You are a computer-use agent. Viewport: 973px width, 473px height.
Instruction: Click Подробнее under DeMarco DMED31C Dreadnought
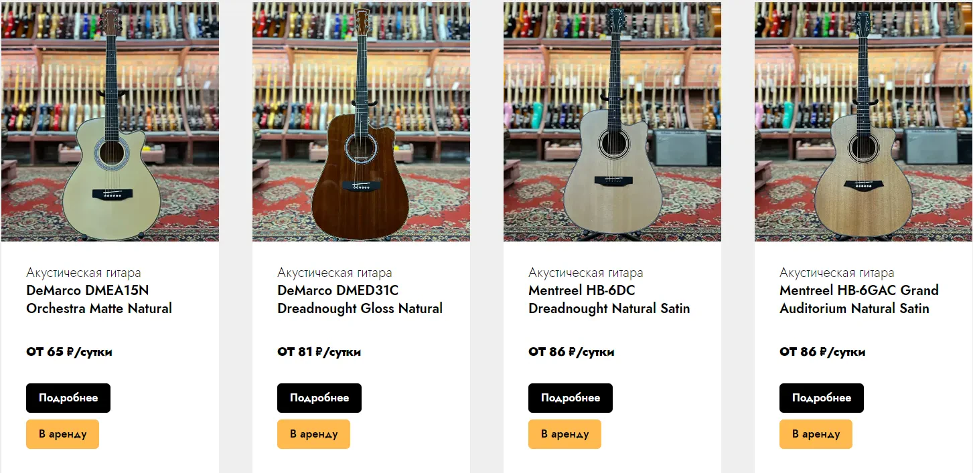[x=319, y=398]
